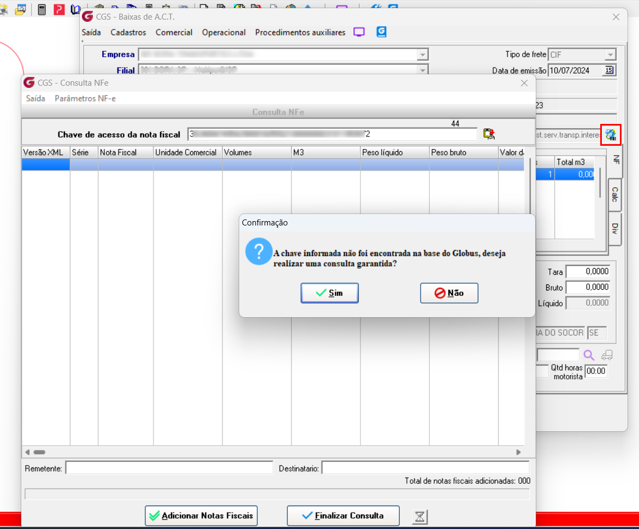
Task: Click the CGS logo of Consulta NFe window
Action: [x=29, y=82]
